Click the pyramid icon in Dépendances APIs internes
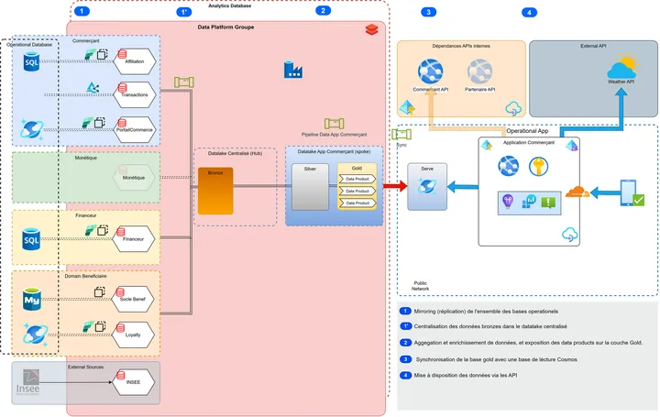The width and height of the screenshot is (660, 417). [407, 108]
